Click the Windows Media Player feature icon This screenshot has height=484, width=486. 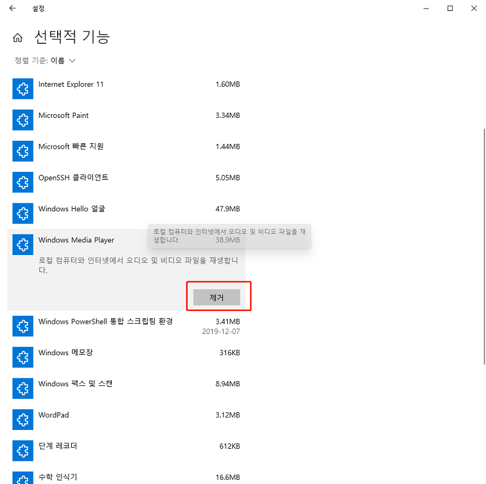(23, 245)
